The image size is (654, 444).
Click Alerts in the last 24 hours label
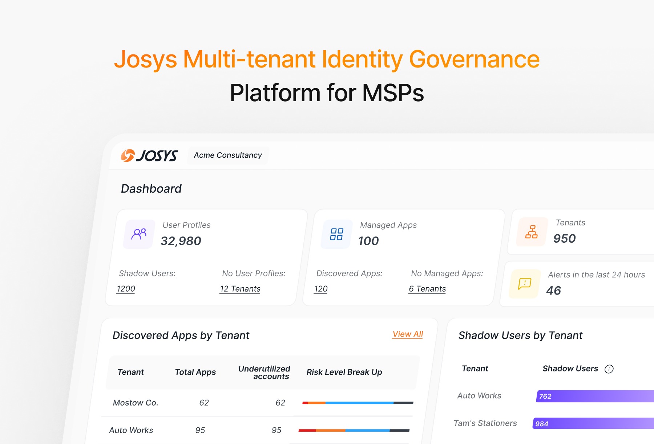click(x=597, y=275)
